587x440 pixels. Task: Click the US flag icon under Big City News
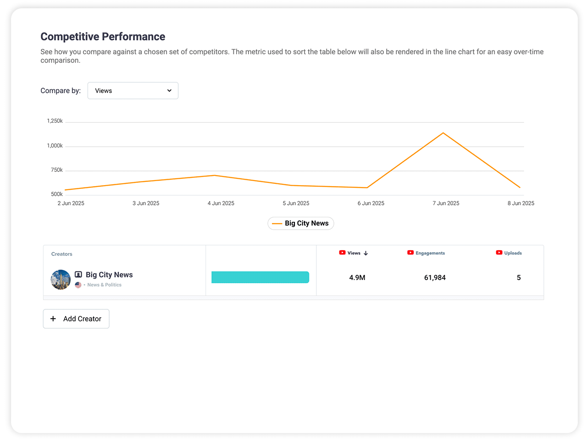click(x=78, y=285)
